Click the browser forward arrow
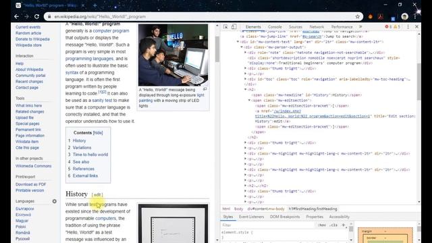Image resolution: width=432 pixels, height=243 pixels. [26, 16]
